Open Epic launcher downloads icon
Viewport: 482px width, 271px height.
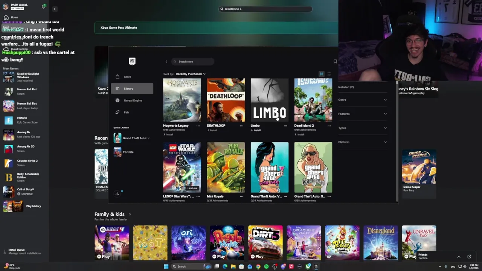pyautogui.click(x=117, y=194)
